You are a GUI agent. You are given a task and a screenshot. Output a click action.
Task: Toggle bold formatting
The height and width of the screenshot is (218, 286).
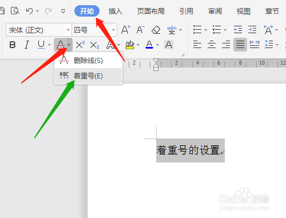(13, 45)
